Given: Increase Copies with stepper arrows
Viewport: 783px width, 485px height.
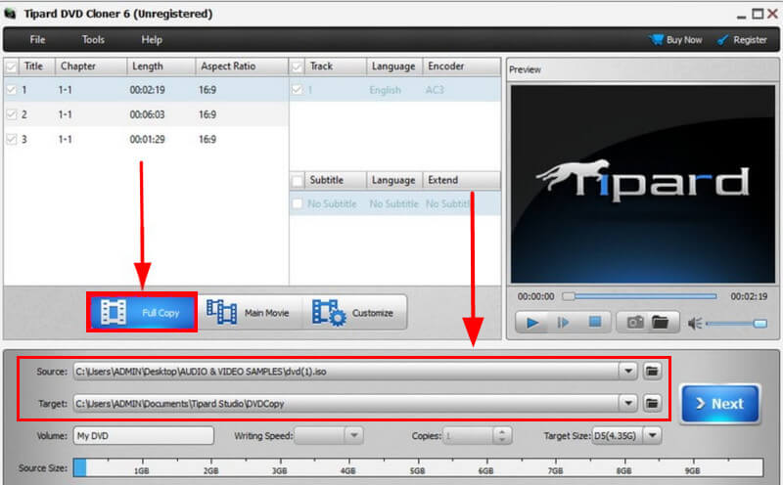Looking at the screenshot, I should point(502,431).
